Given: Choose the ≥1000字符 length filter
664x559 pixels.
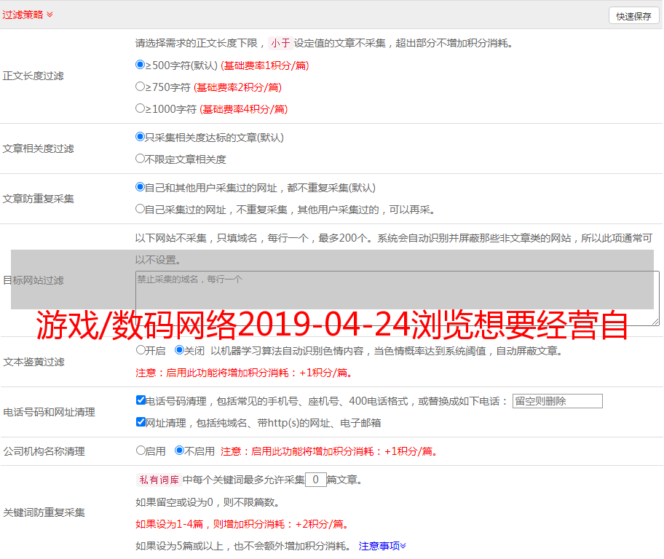Looking at the screenshot, I should click(x=141, y=108).
